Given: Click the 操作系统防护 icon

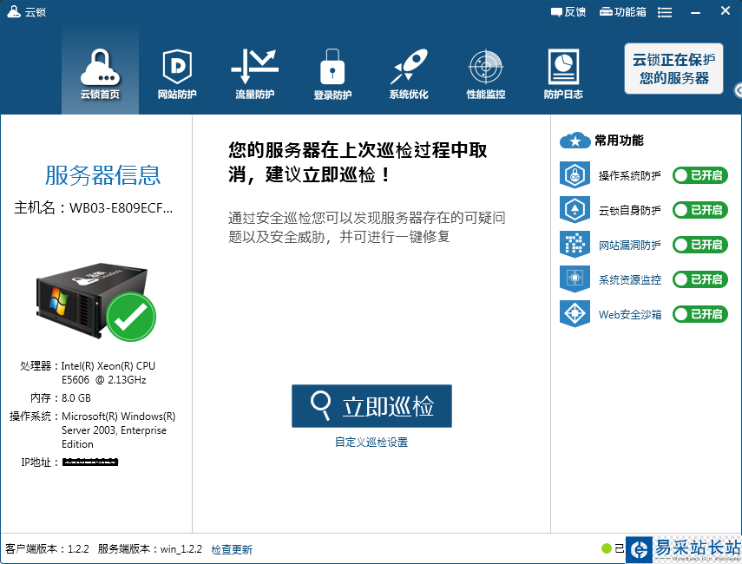Looking at the screenshot, I should tap(575, 175).
